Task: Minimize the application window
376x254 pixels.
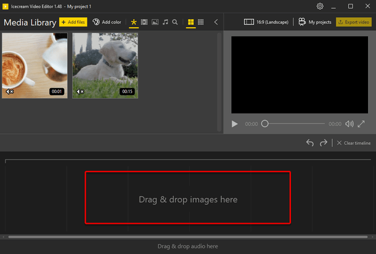Action: point(333,7)
